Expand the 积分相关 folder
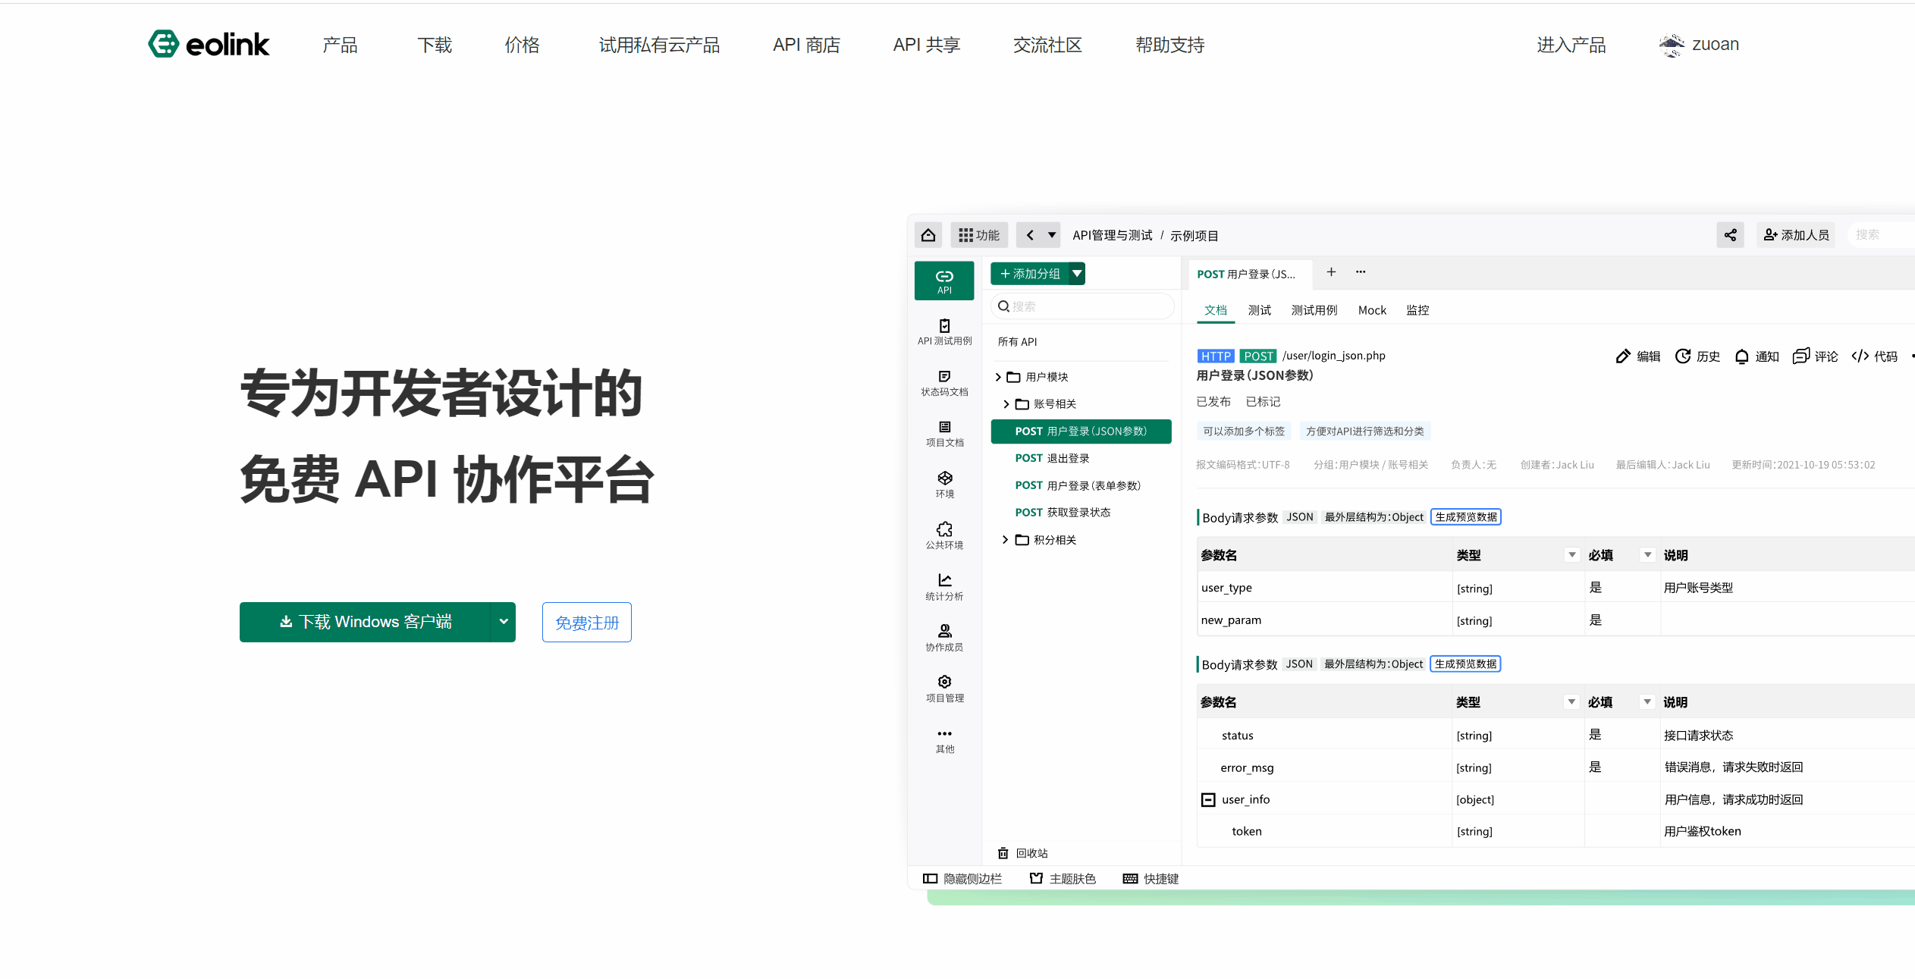 coord(1006,540)
